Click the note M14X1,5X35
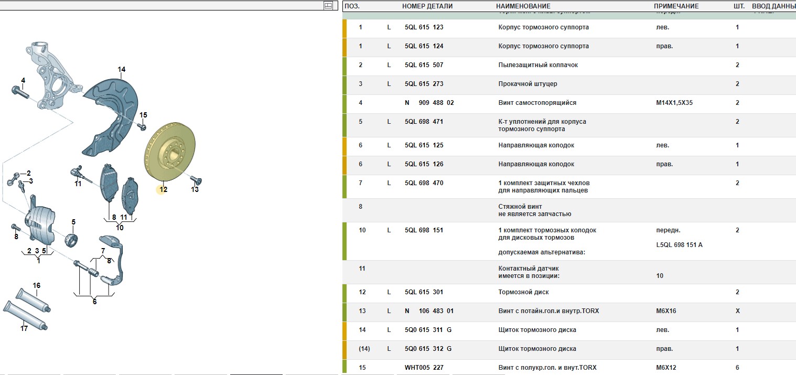796x375 pixels. (674, 103)
